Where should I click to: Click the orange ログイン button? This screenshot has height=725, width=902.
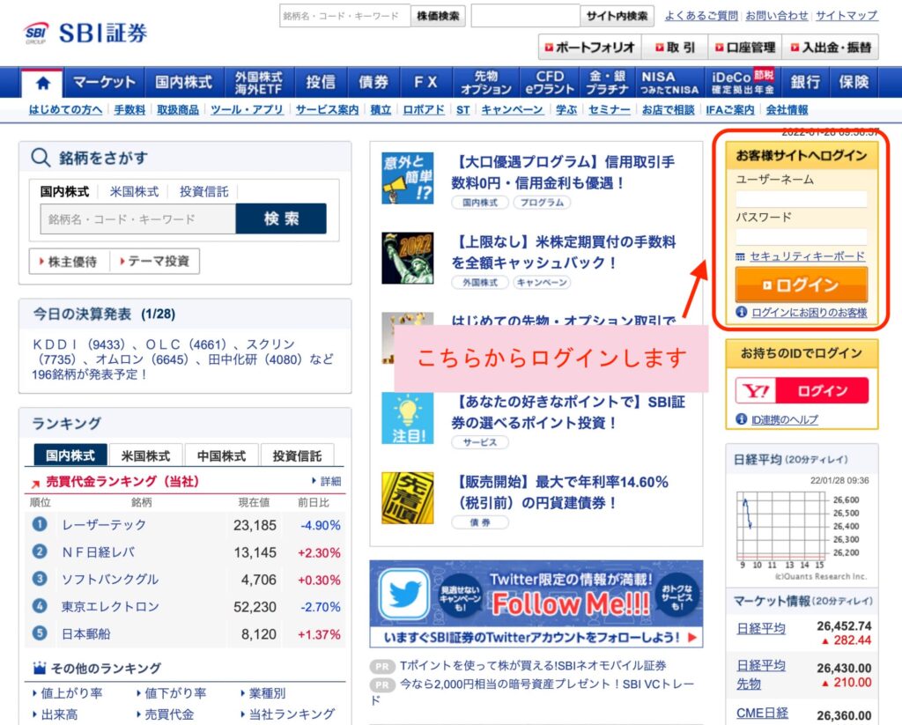tap(802, 285)
